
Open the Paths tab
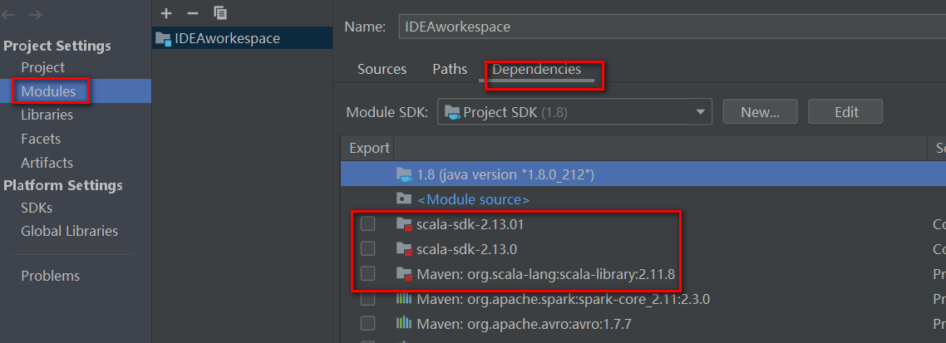tap(450, 70)
